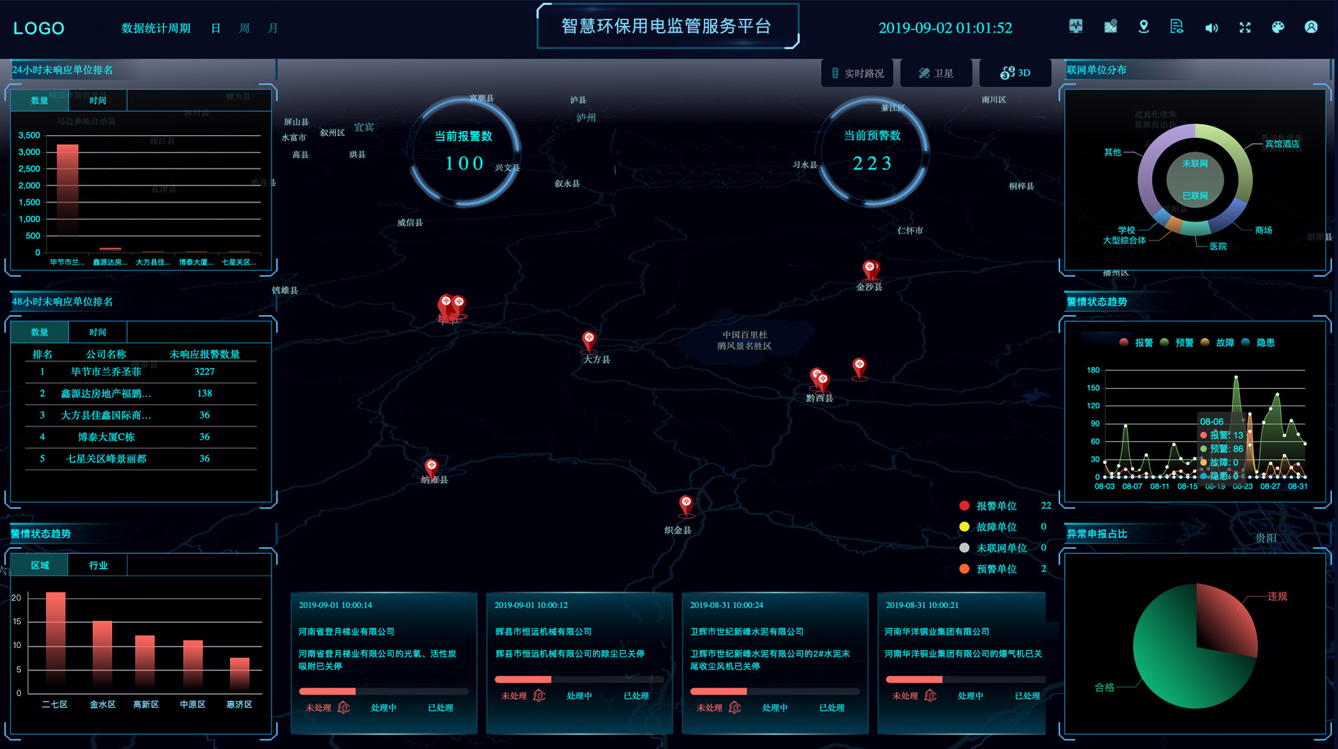The image size is (1338, 749).
Task: Switch to 时间 tab in 24小时 ranking
Action: click(98, 100)
